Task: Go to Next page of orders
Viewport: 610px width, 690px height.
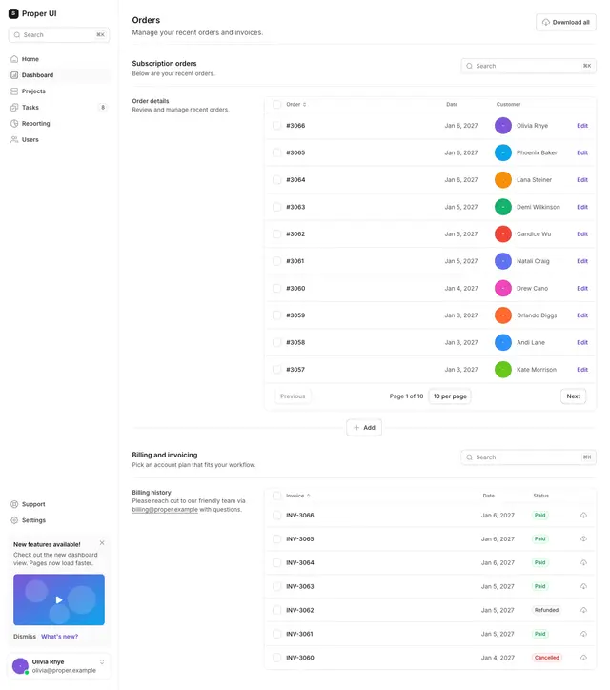Action: 573,396
